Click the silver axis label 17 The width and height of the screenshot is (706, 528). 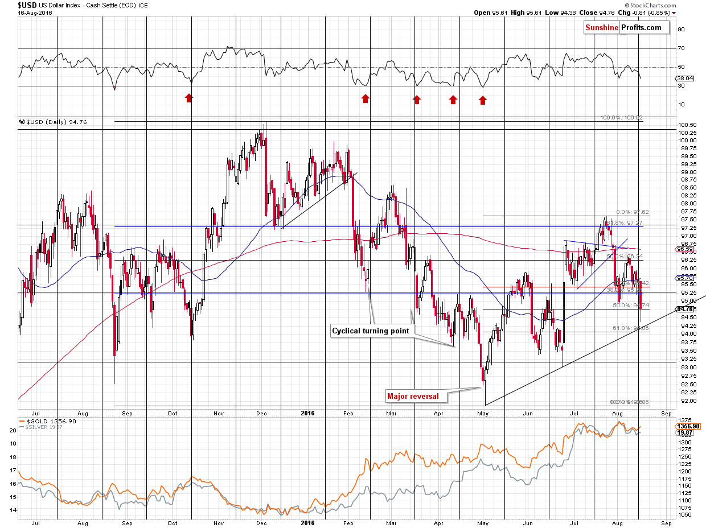pyautogui.click(x=12, y=471)
